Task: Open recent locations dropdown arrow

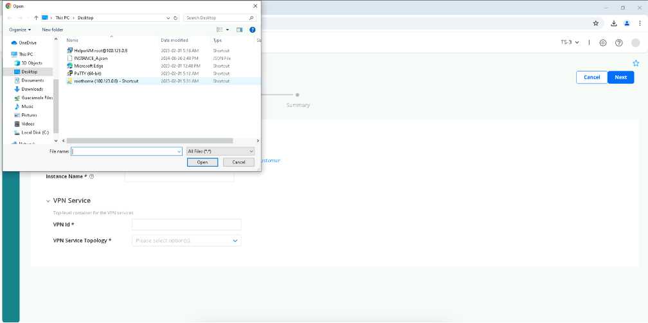Action: [x=28, y=18]
